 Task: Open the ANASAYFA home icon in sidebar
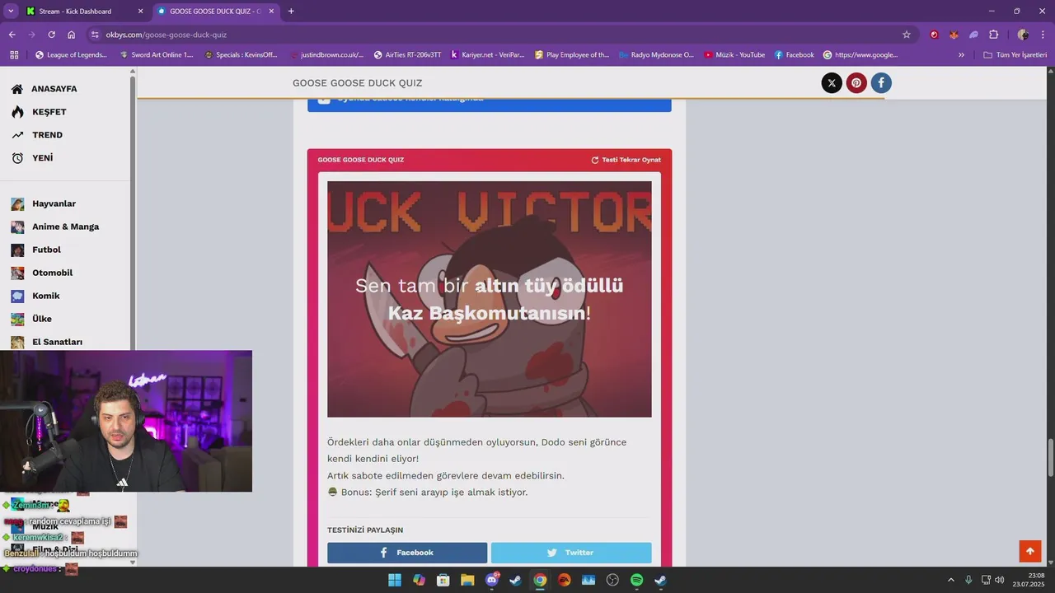tap(17, 89)
